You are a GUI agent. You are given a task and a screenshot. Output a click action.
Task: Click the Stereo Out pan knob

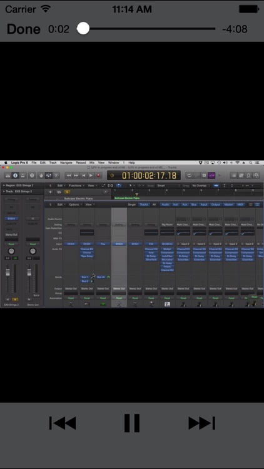click(x=33, y=251)
